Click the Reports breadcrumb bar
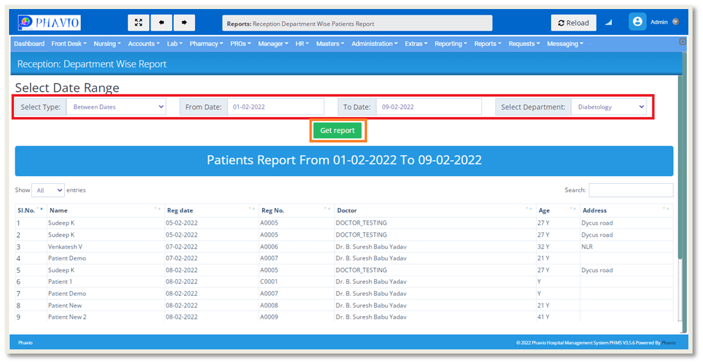This screenshot has height=364, width=703. pyautogui.click(x=357, y=23)
